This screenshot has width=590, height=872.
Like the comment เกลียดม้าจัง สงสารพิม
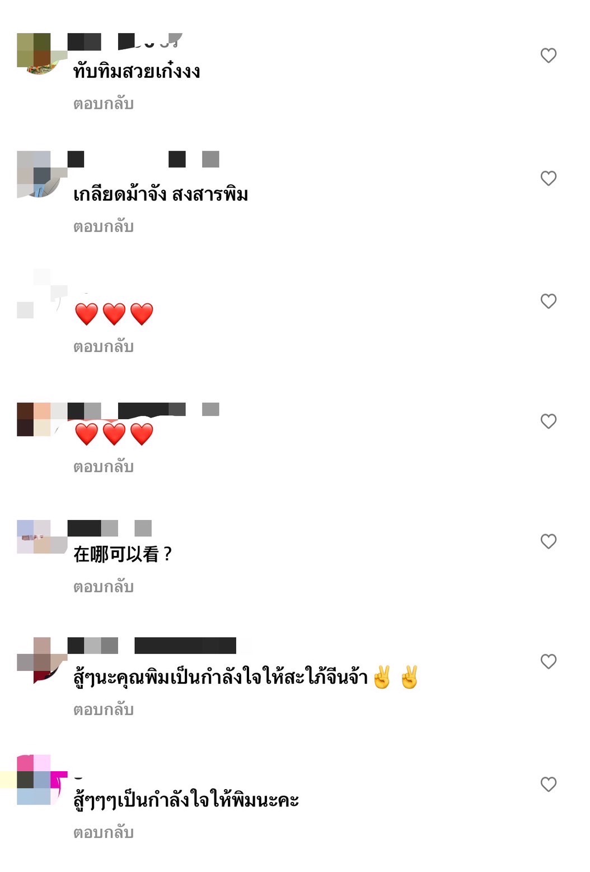coord(548,178)
